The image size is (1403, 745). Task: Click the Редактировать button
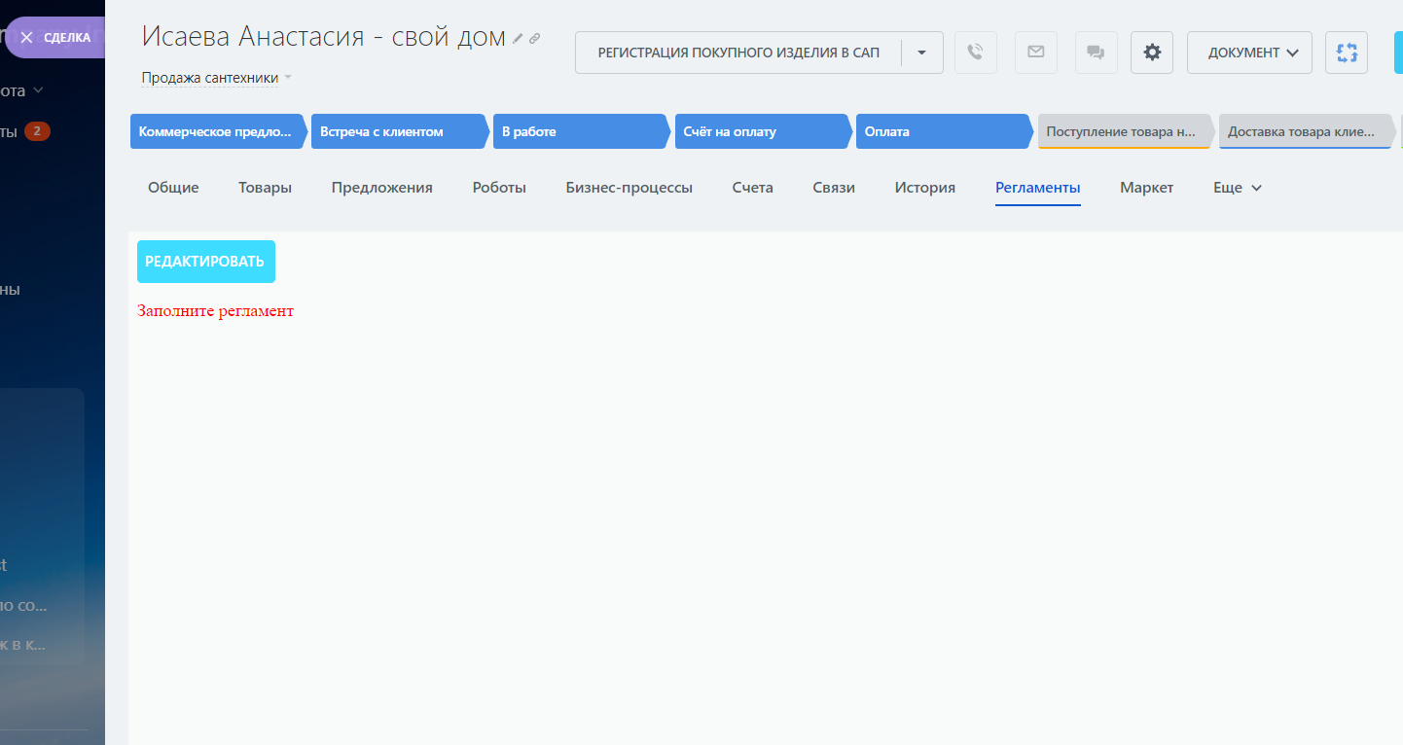click(x=205, y=262)
